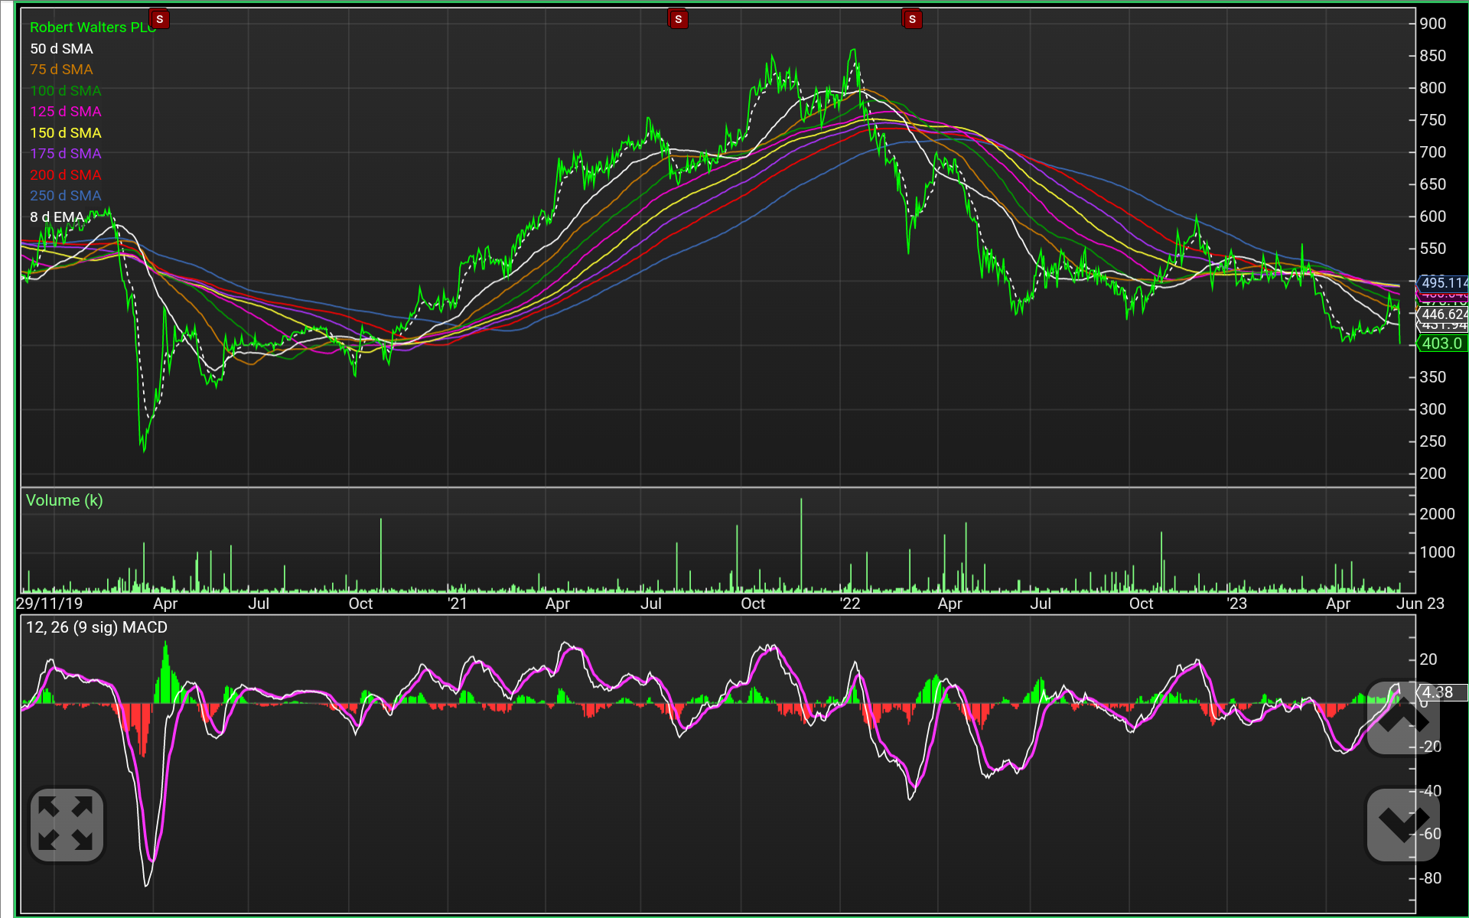
Task: Select the 175 d SMA legend entry
Action: pos(65,154)
